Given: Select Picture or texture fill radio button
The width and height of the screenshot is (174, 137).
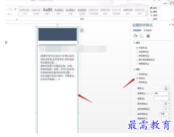Looking at the screenshot, I should click(x=137, y=60).
